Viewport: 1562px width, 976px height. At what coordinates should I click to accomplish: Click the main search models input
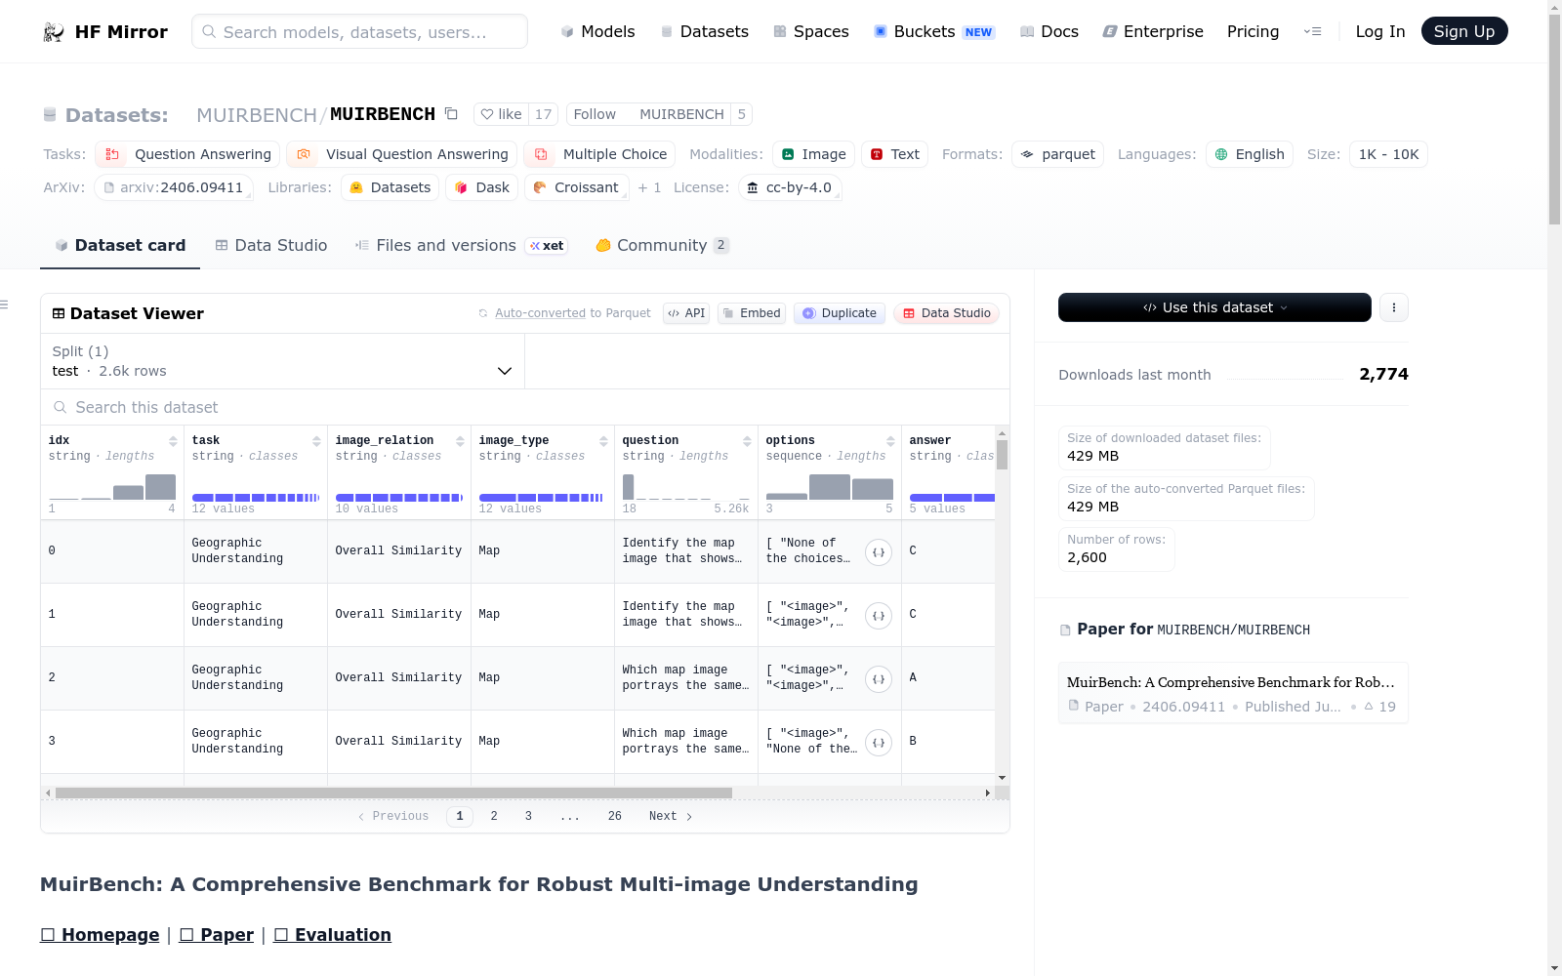click(x=359, y=31)
